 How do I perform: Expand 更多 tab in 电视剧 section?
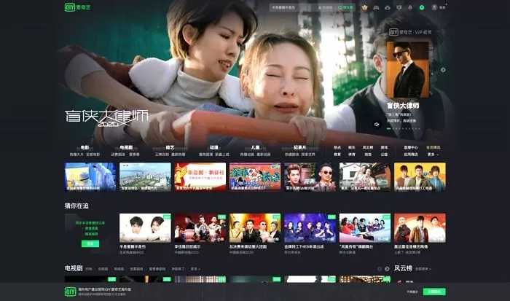pyautogui.click(x=195, y=269)
